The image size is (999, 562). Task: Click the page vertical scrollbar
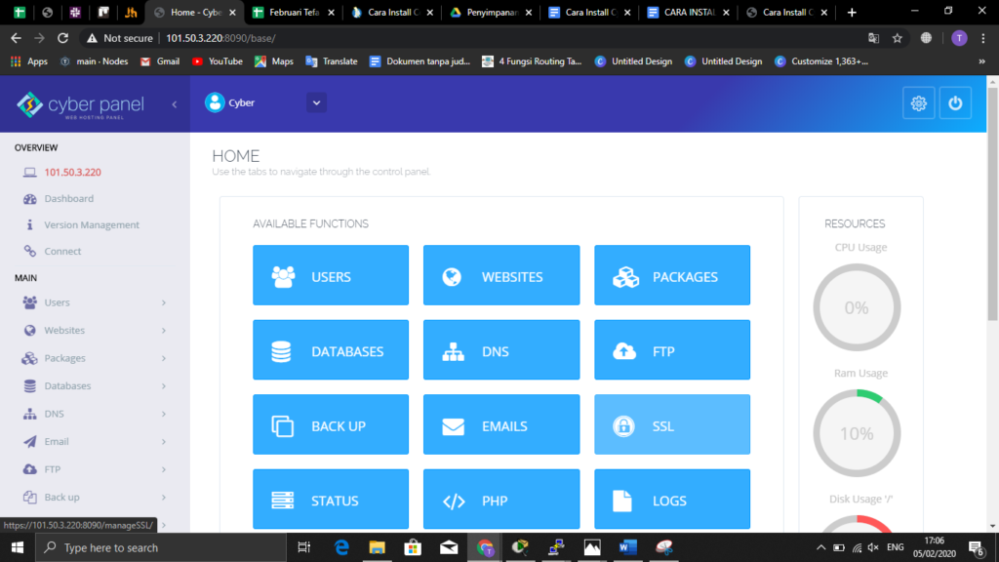(992, 204)
